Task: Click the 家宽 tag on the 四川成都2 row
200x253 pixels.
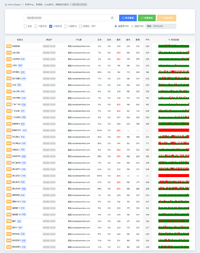Action: pos(24,78)
